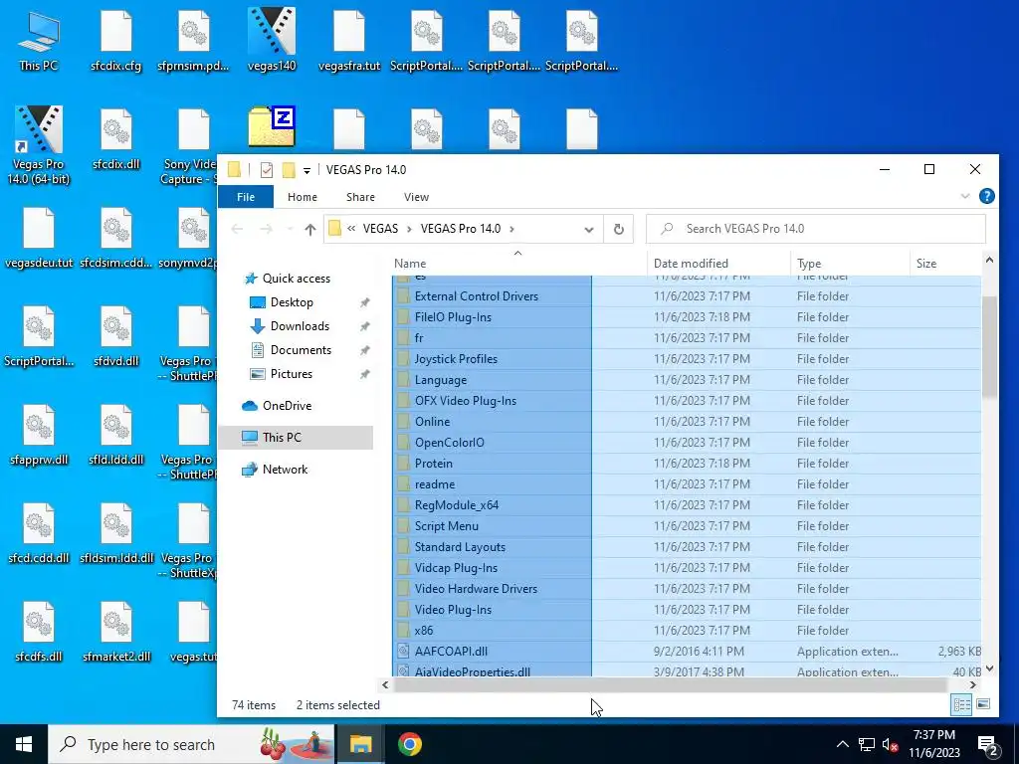Expand path after VEGAS Pro 14.0 breadcrumb
Image resolution: width=1019 pixels, height=764 pixels.
click(512, 229)
